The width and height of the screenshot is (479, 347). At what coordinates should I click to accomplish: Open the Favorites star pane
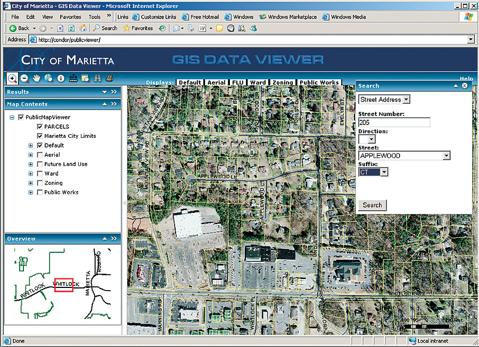(138, 28)
